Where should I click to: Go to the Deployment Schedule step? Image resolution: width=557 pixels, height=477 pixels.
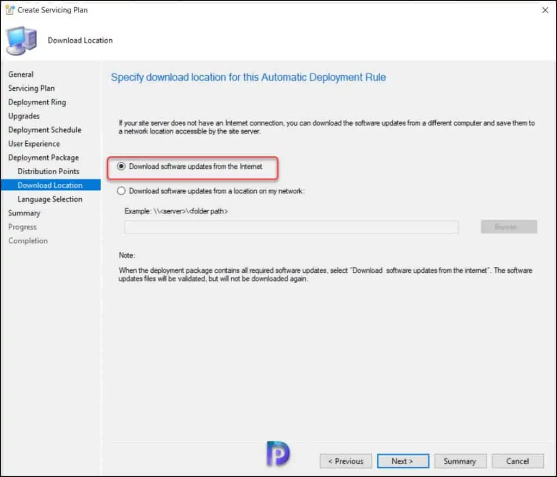(x=45, y=130)
